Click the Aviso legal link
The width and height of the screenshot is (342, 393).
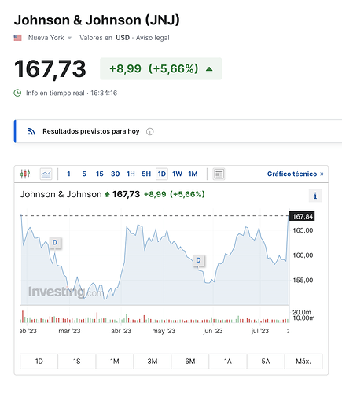153,38
